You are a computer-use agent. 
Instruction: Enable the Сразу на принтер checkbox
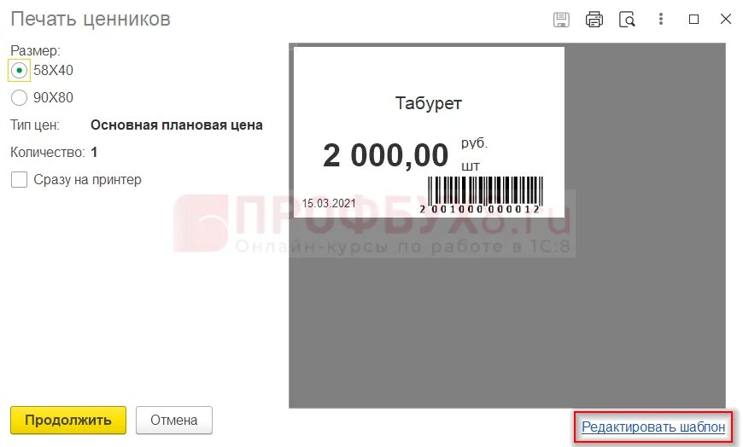tap(19, 179)
